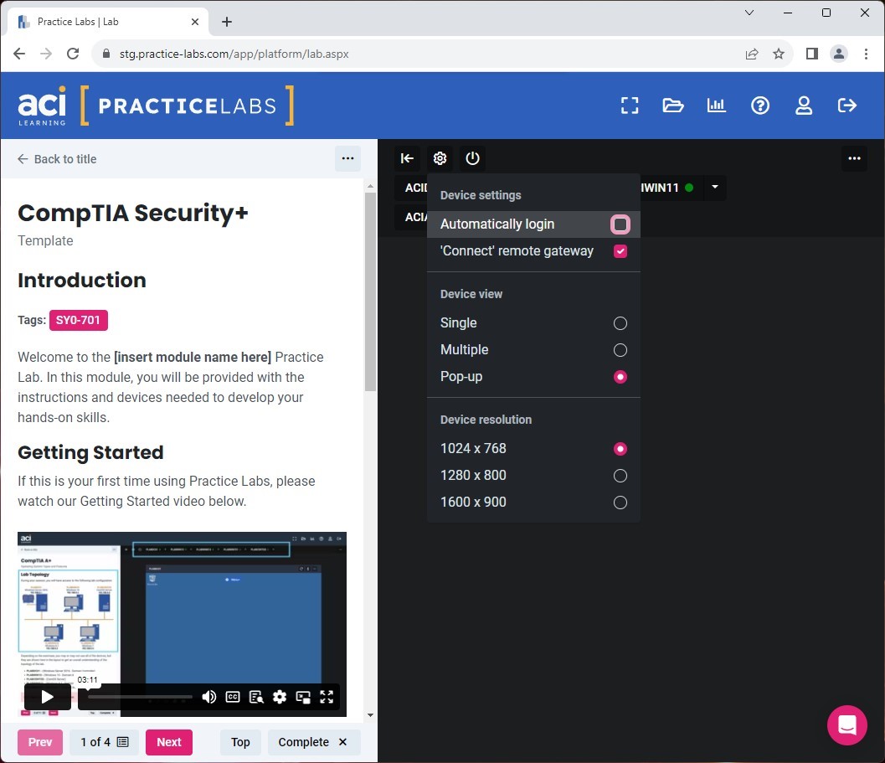Switch to the IWIN11 device tab
The image size is (885, 763).
[661, 188]
